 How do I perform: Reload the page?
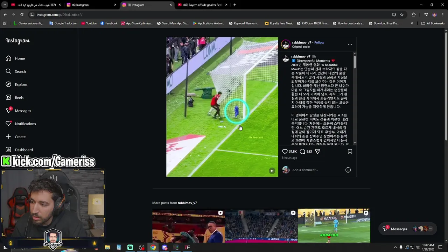(22, 15)
